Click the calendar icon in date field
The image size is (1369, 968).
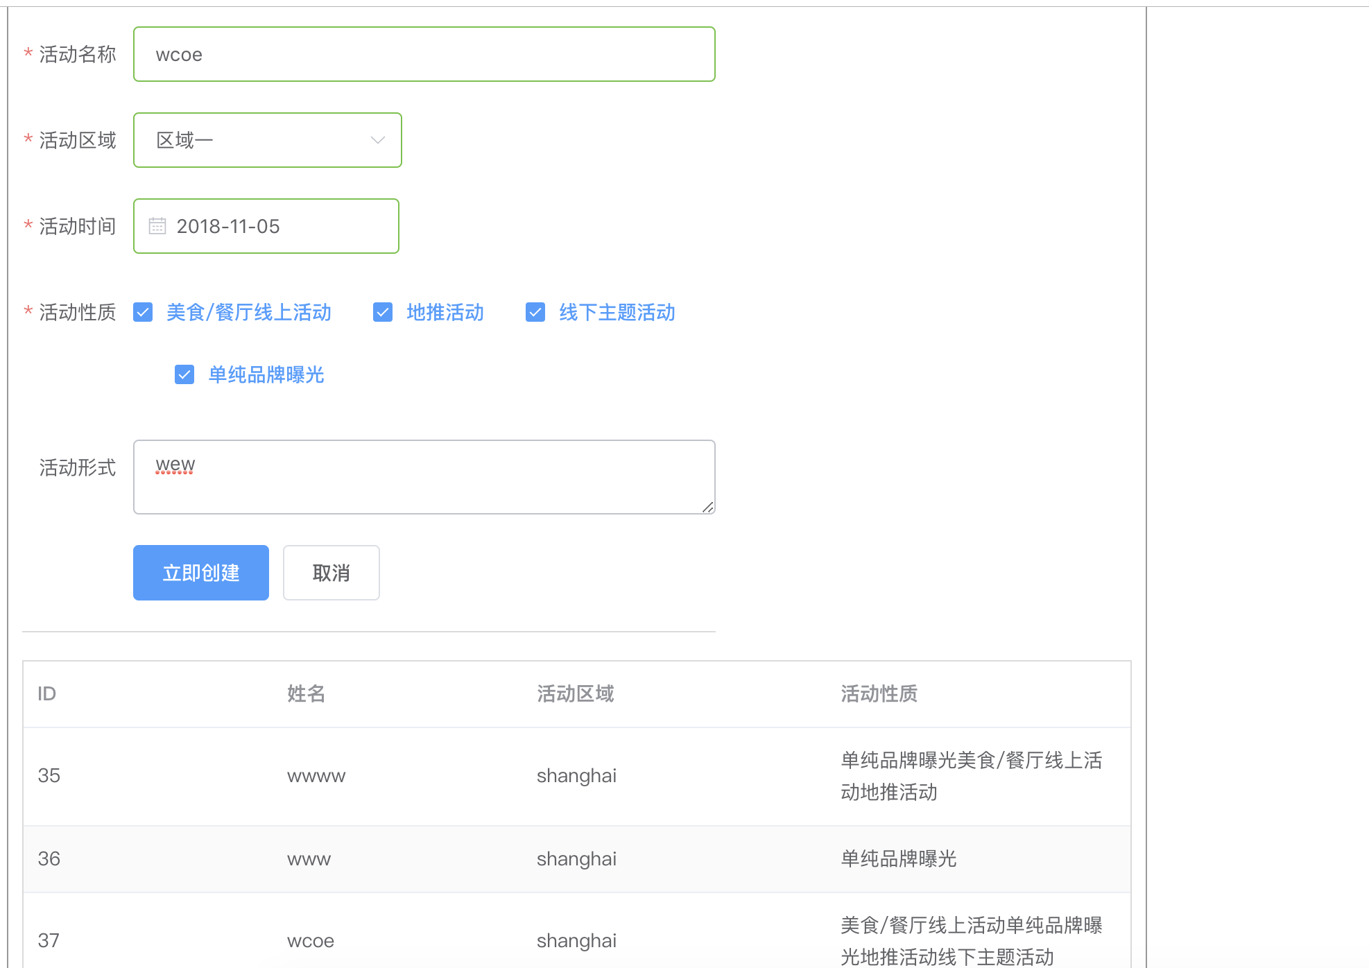[157, 226]
